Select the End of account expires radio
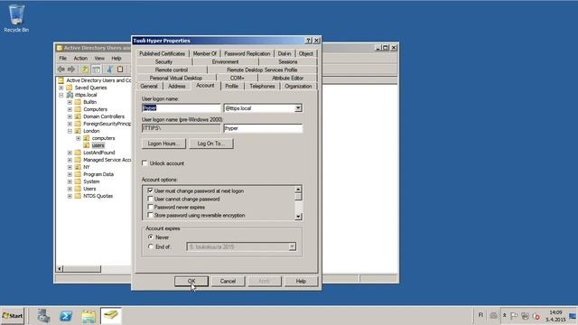The image size is (578, 325). (x=151, y=246)
